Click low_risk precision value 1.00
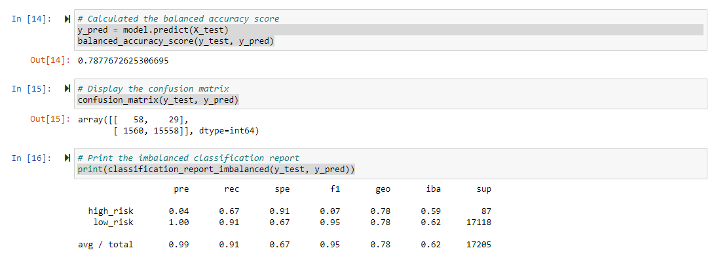Viewport: 714px width, 265px height. pyautogui.click(x=178, y=222)
